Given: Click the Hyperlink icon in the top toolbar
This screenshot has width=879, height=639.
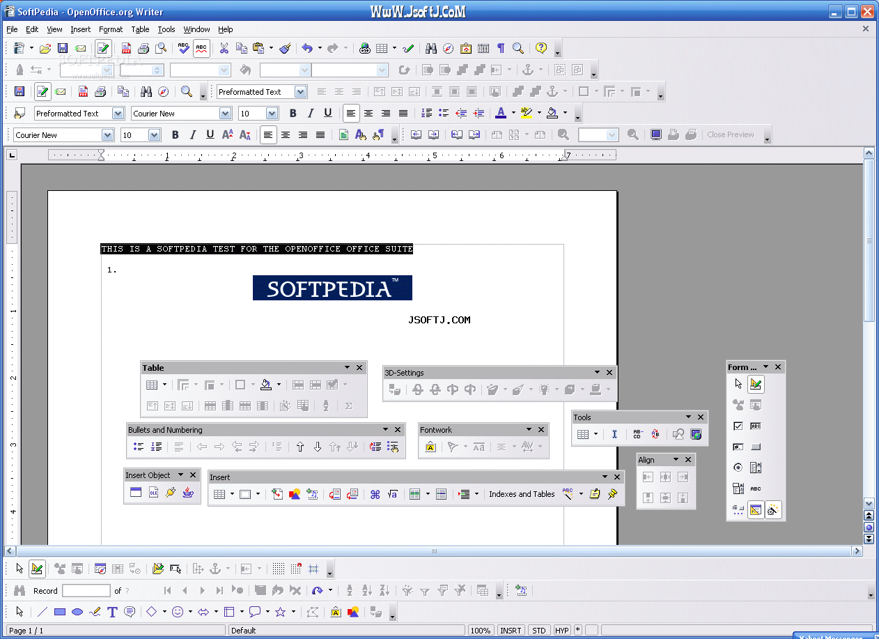Looking at the screenshot, I should 364,49.
